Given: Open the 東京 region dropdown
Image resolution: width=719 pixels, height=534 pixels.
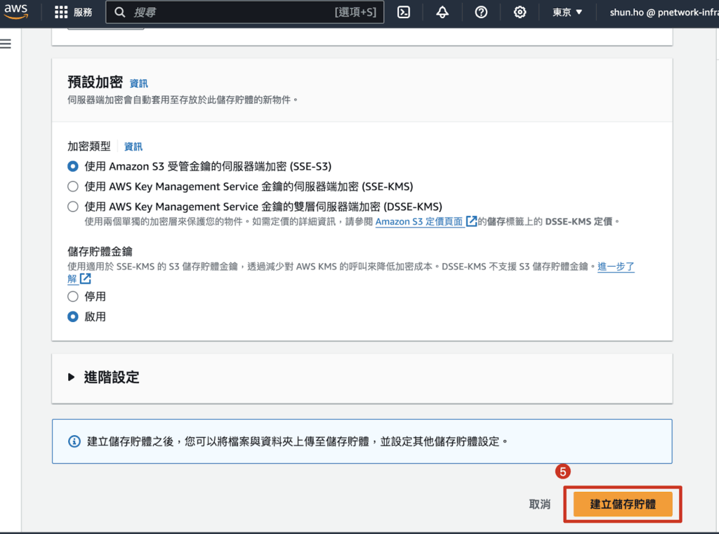Looking at the screenshot, I should 567,13.
